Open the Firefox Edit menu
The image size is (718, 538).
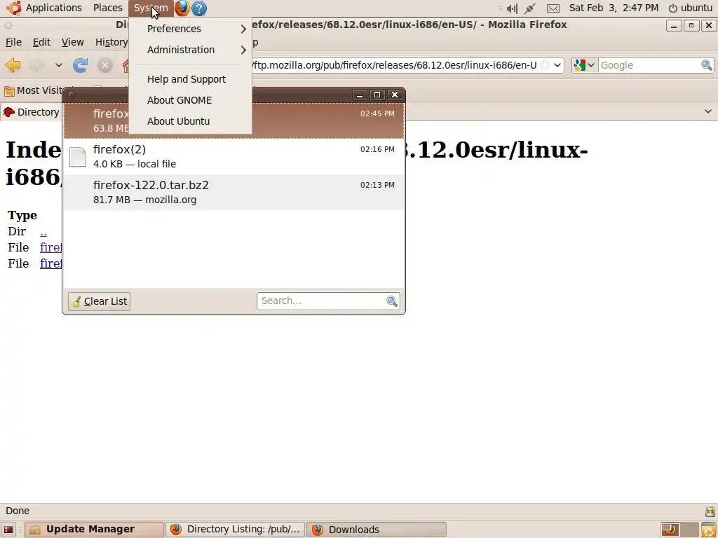[41, 42]
